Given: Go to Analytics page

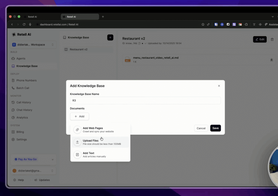Looking at the screenshot, I should pos(22,117).
